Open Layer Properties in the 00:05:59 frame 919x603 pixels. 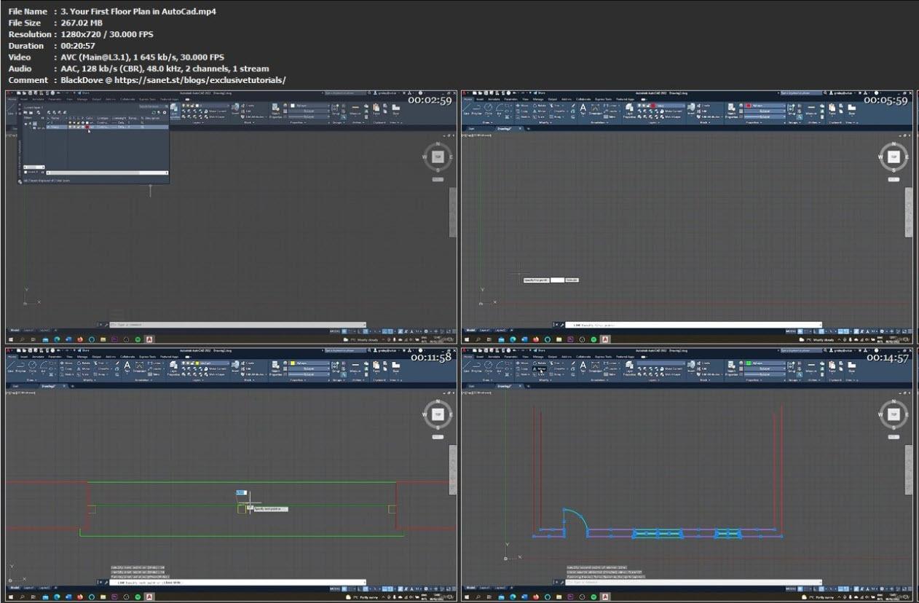pyautogui.click(x=630, y=109)
